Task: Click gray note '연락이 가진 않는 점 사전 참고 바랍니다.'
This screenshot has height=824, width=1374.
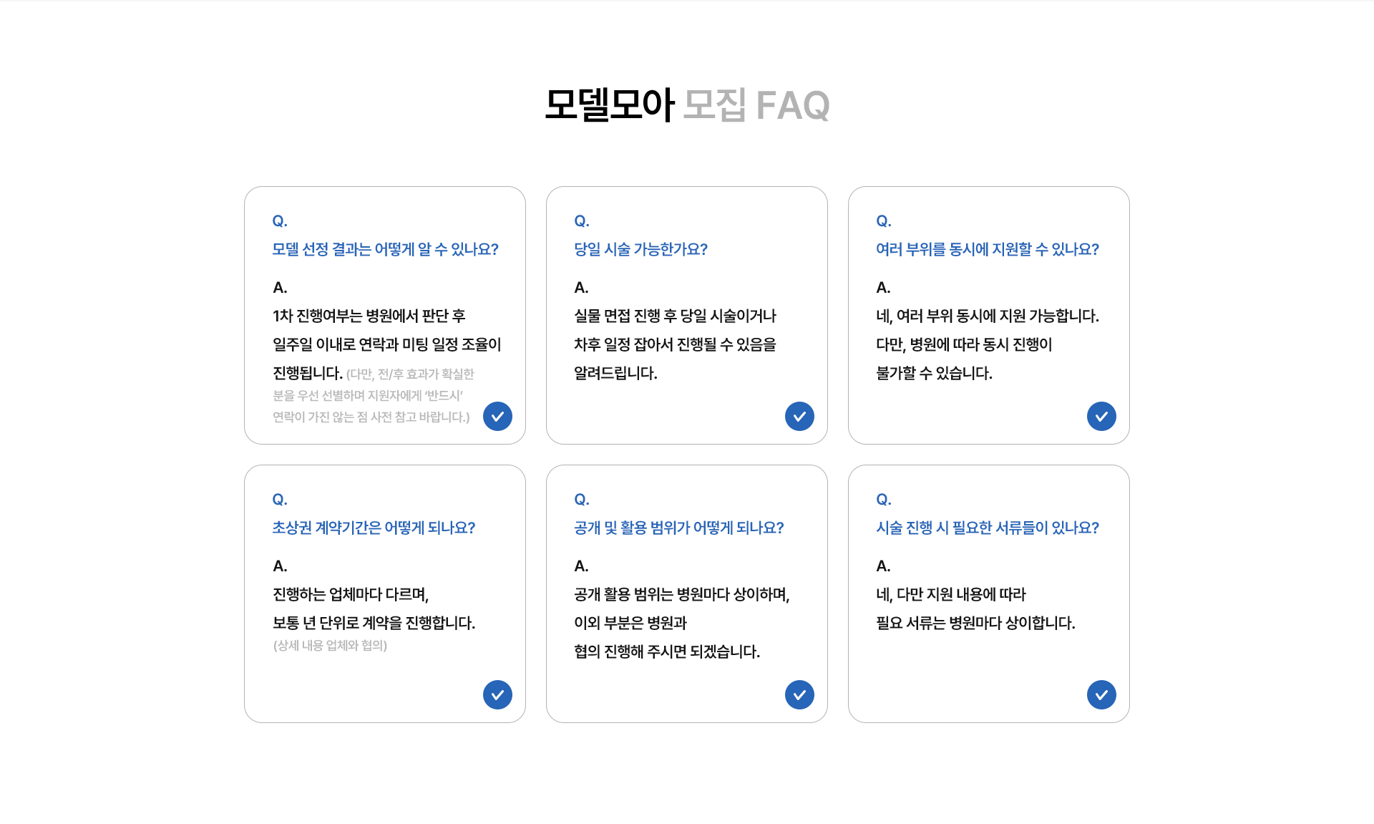Action: click(371, 417)
